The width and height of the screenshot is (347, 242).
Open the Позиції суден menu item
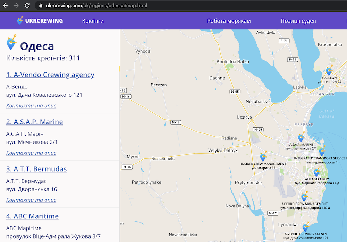pyautogui.click(x=298, y=21)
